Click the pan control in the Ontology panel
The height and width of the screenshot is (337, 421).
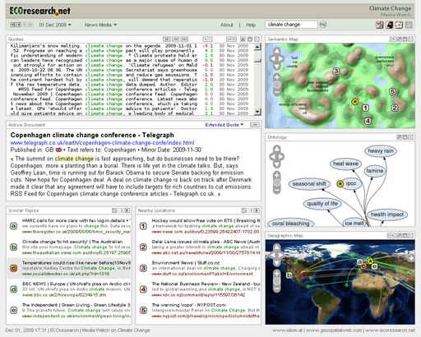point(276,156)
